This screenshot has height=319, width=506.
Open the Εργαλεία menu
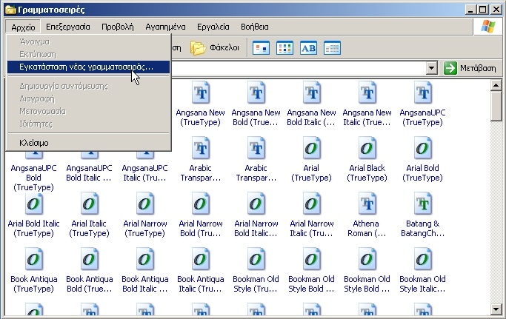click(213, 27)
